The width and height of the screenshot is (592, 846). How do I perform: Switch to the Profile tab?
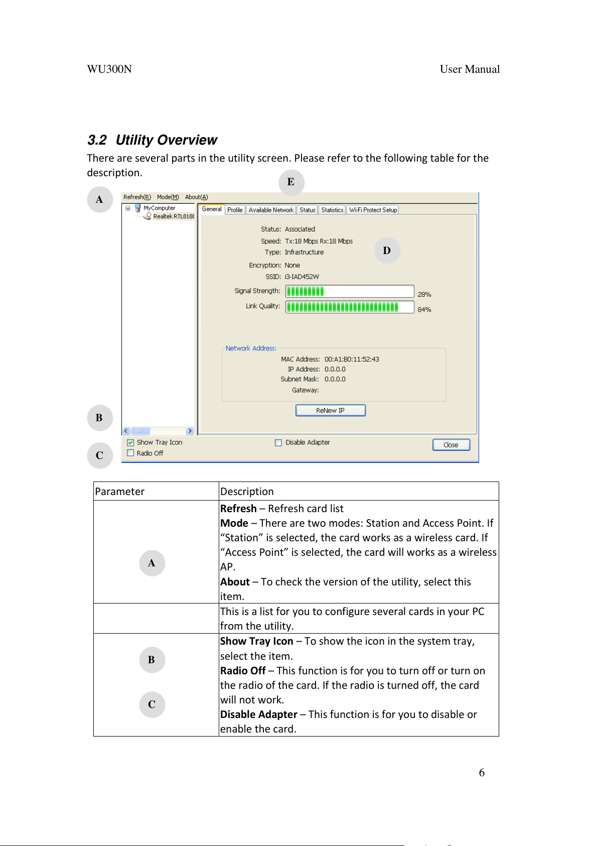coord(235,210)
